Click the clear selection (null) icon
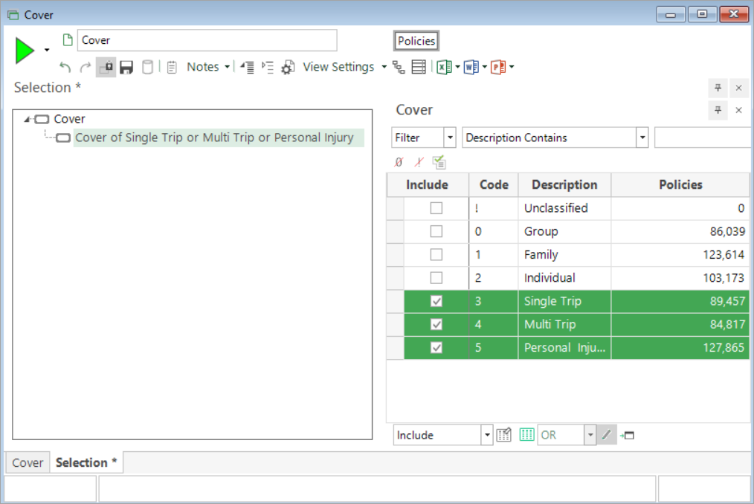 399,162
